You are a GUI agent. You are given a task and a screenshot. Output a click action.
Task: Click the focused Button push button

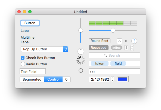(x=30, y=23)
